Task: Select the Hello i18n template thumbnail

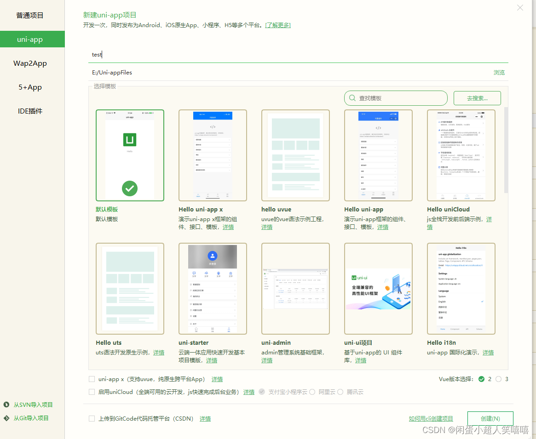Action: coord(461,289)
